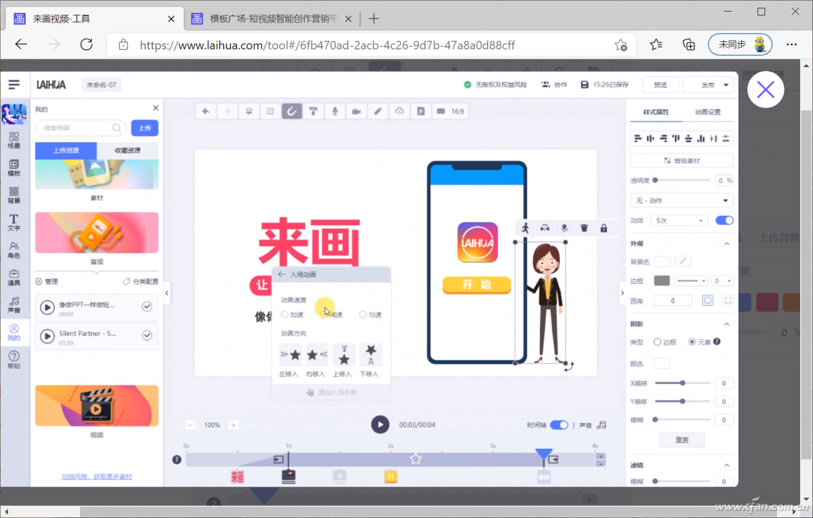Click the microphone recording icon

coord(335,111)
